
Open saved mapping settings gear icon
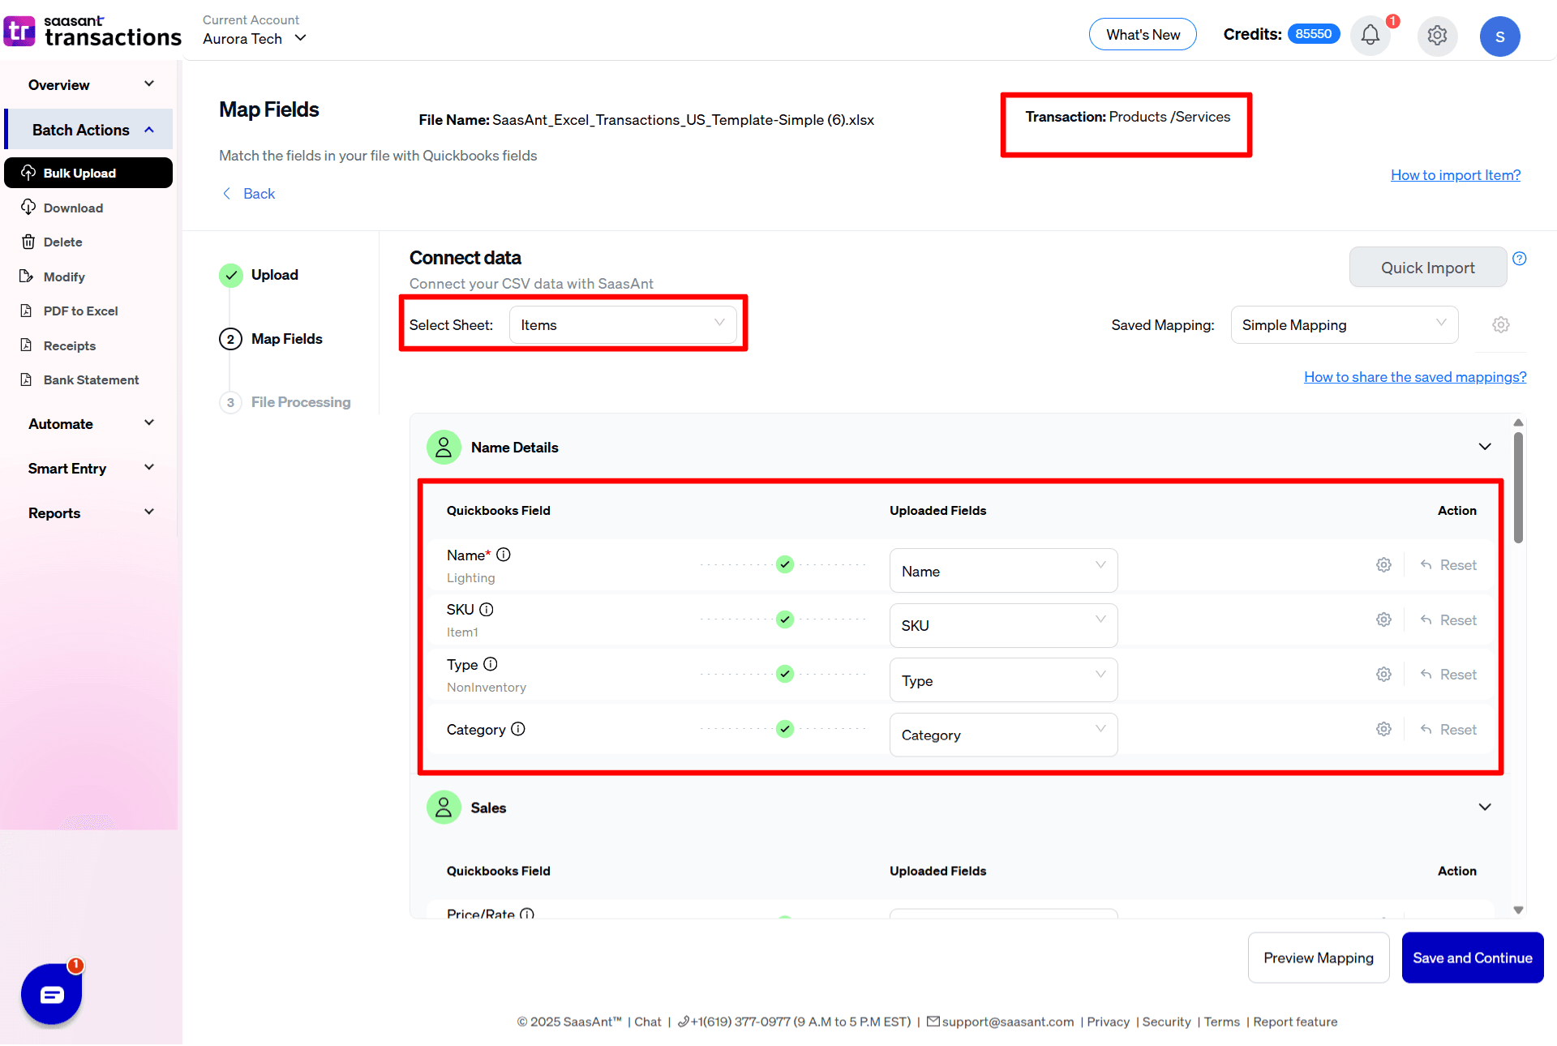1501,324
